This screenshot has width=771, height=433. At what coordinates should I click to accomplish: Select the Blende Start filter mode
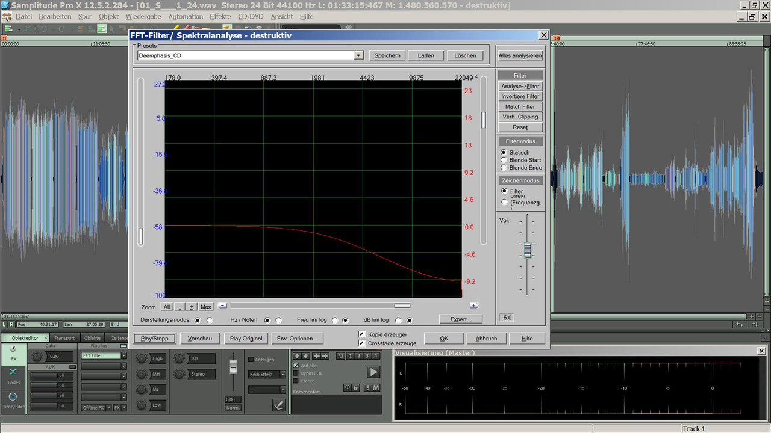[x=504, y=160]
